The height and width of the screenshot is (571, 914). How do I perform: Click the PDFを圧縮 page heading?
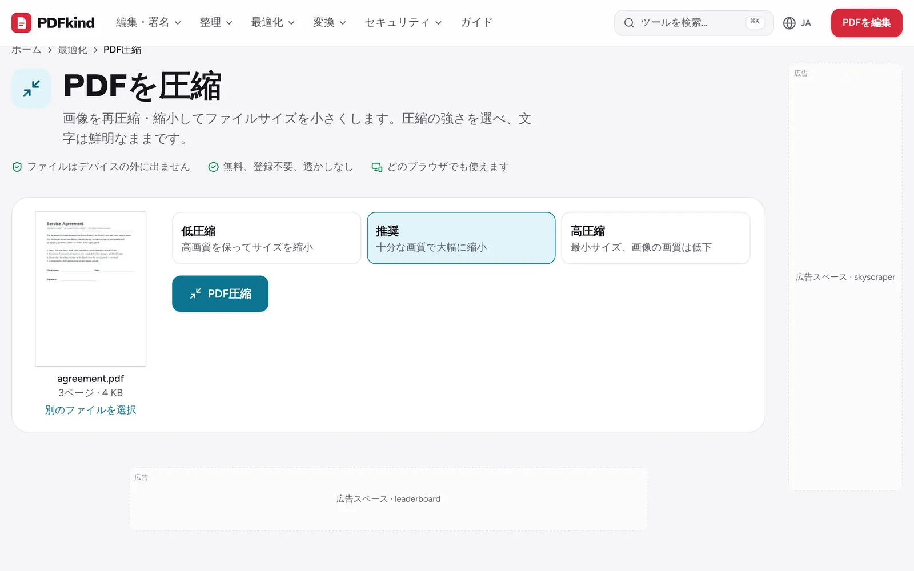142,86
